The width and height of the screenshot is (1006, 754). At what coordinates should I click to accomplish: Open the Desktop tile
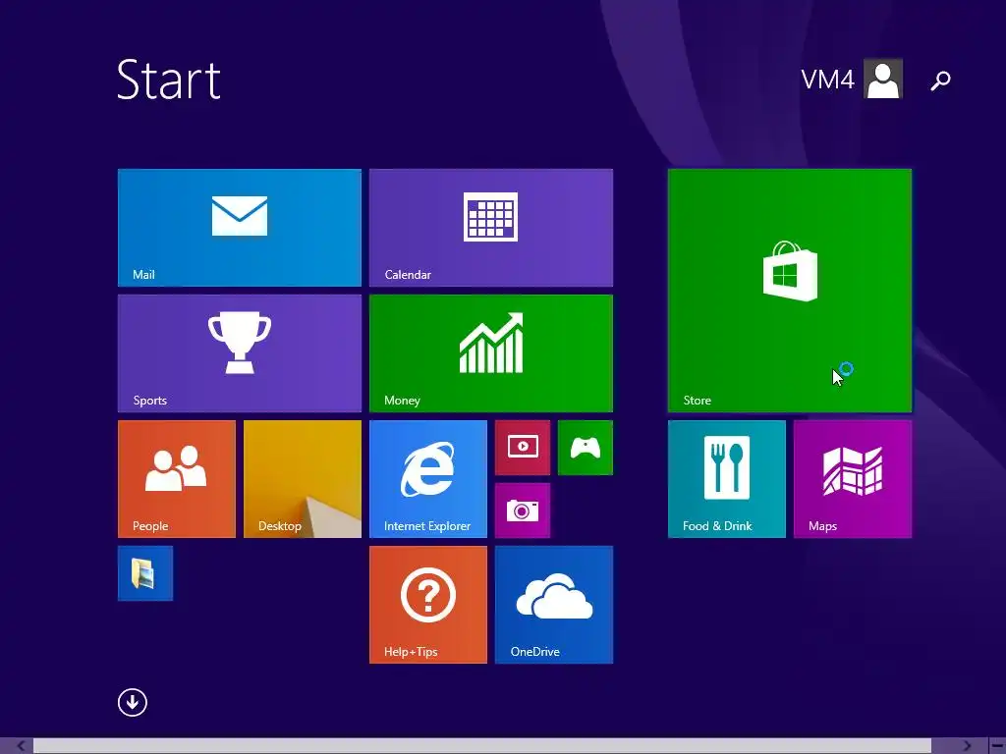[303, 479]
